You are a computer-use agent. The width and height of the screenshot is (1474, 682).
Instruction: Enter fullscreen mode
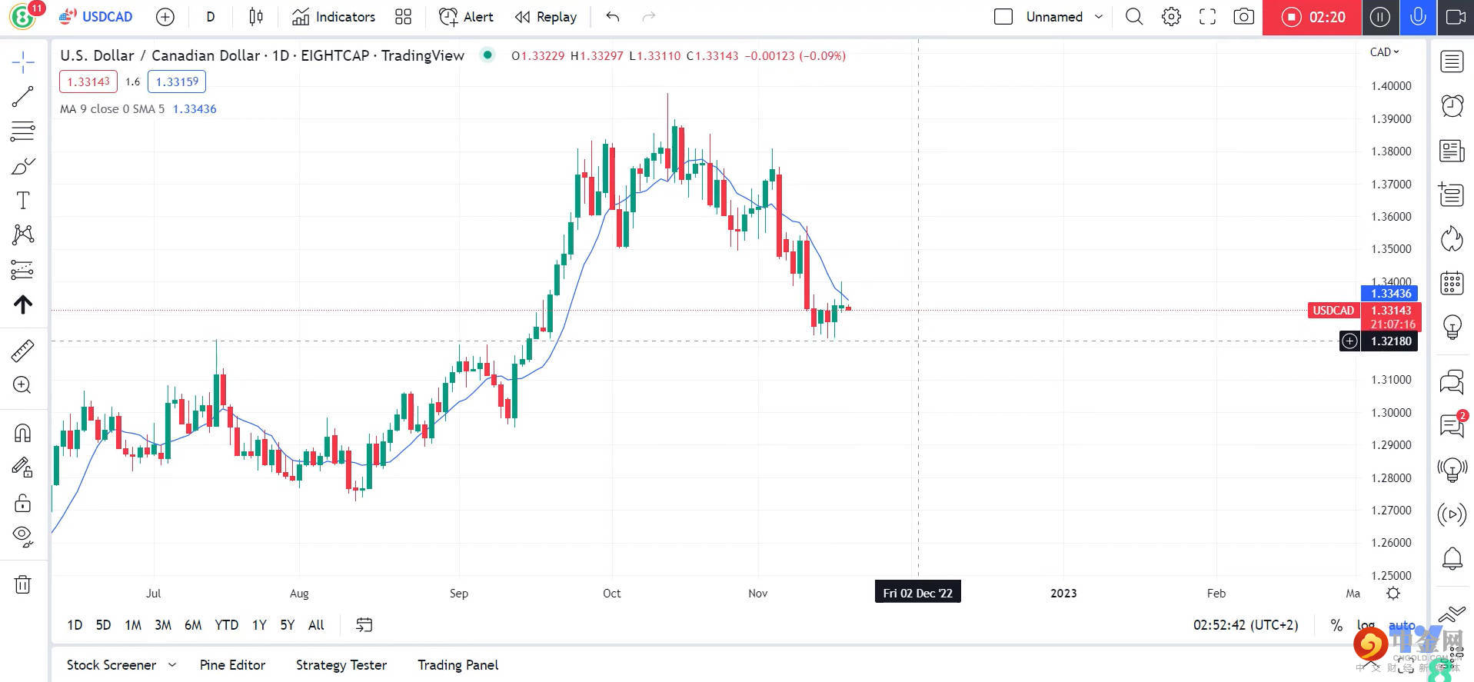(1207, 17)
